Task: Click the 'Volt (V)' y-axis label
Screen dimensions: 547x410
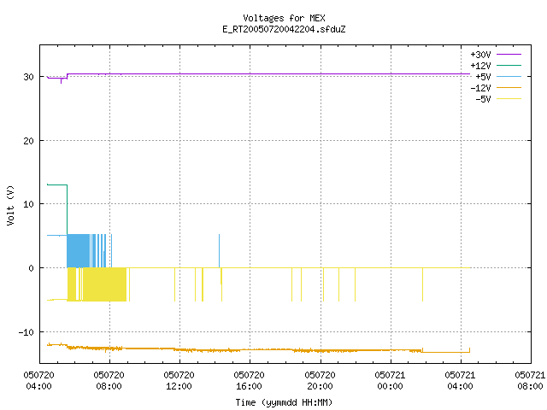Action: pyautogui.click(x=10, y=205)
